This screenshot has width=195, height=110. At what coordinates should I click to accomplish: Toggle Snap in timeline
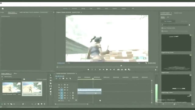[60, 79]
